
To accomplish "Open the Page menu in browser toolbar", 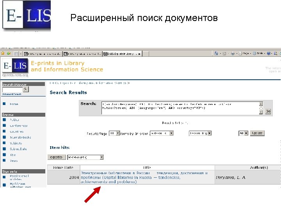I will (x=244, y=53).
